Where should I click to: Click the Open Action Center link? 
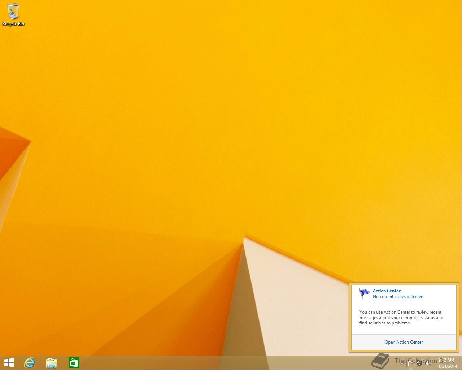pos(404,342)
